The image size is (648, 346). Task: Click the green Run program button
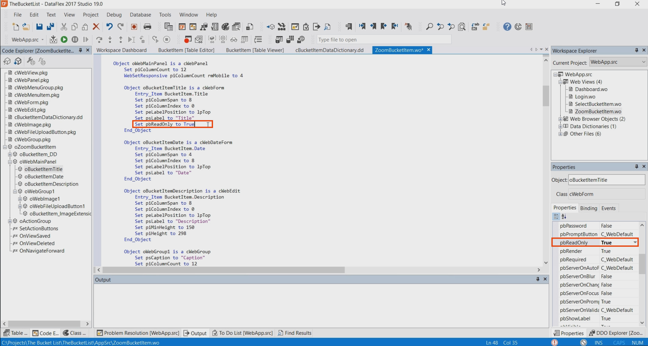pos(64,40)
